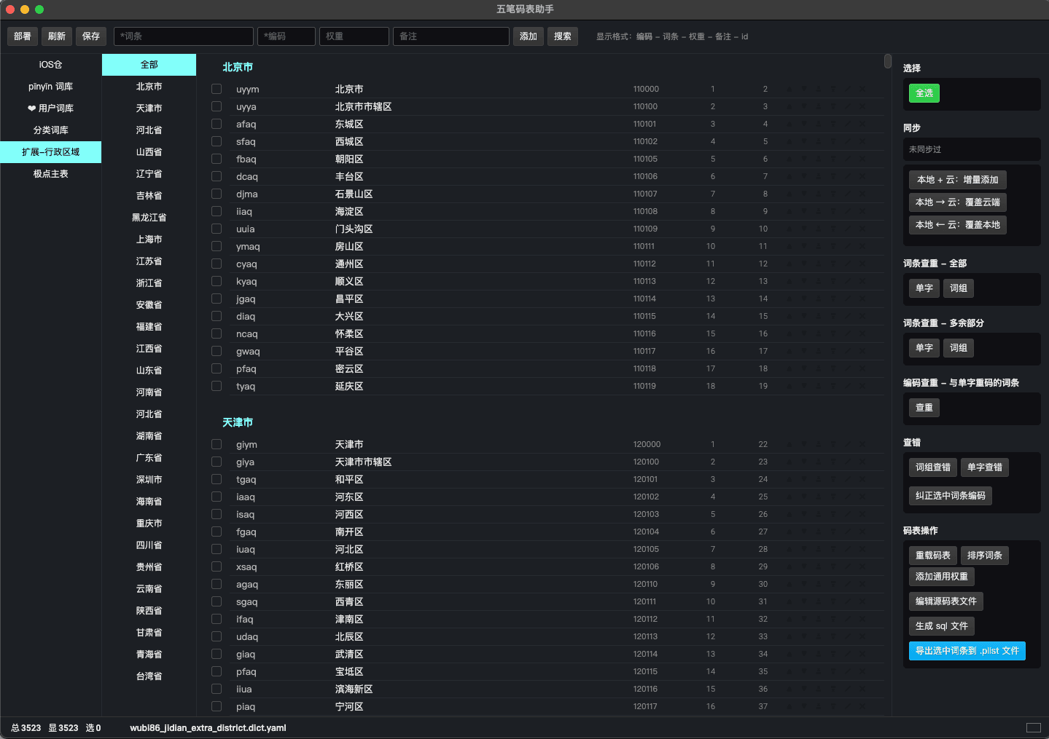Click the move-to-top icon on the 和平区 row
Image resolution: width=1049 pixels, height=739 pixels.
tap(819, 480)
